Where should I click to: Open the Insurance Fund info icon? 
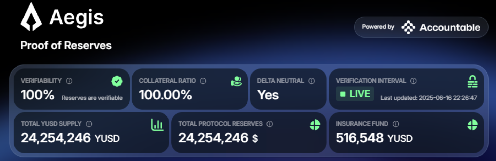396,124
